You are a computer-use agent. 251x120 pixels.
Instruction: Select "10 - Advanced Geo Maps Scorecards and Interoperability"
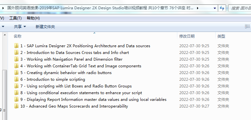pos(74,106)
